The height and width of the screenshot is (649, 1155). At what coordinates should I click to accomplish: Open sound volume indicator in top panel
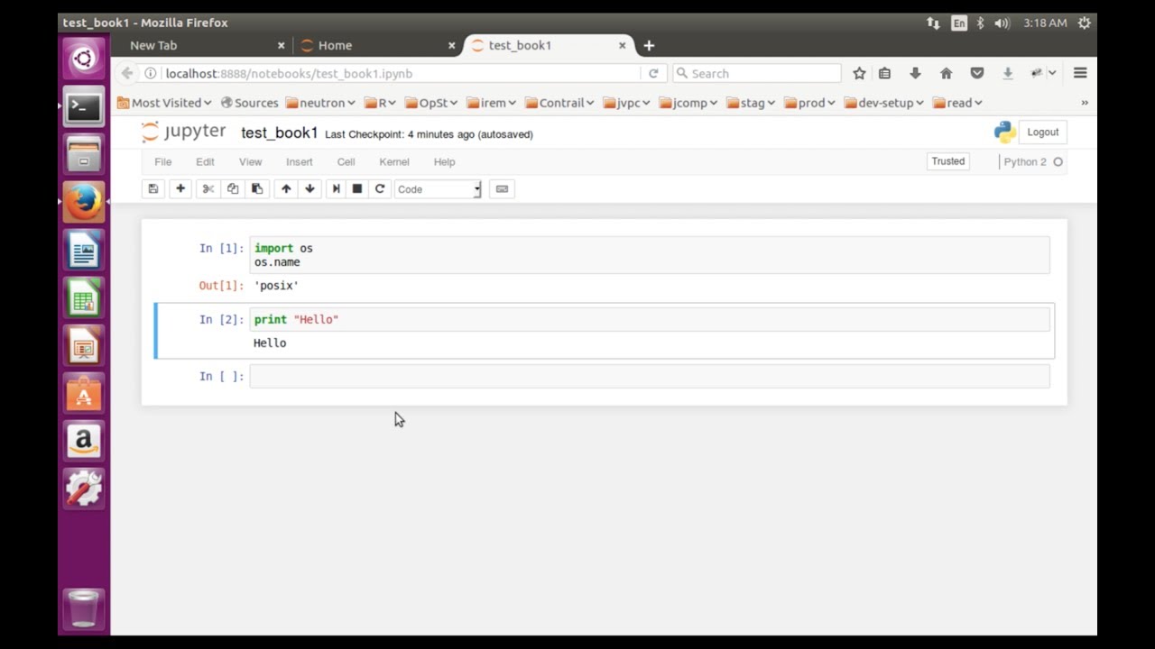[x=1002, y=23]
